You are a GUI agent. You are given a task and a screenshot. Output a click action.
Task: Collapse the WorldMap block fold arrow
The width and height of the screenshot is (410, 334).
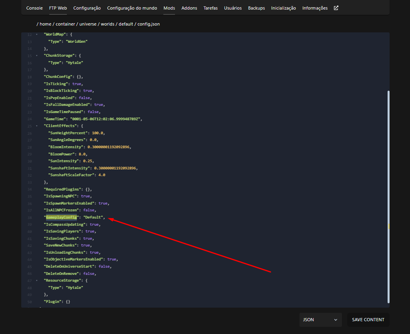(x=37, y=35)
